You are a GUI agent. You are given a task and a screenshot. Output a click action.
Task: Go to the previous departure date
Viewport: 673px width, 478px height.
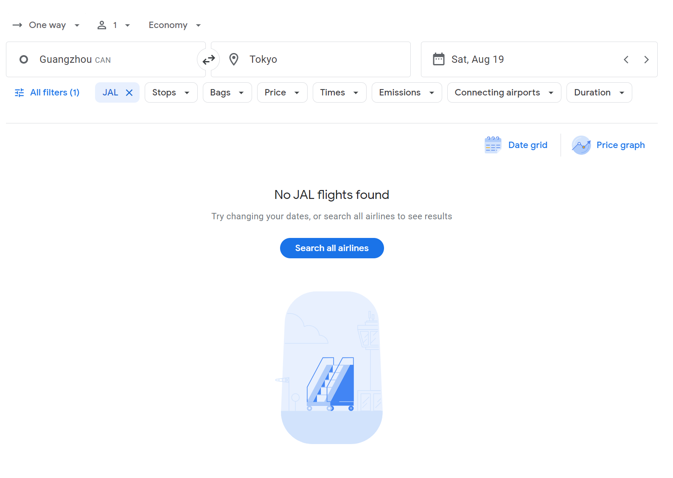[626, 60]
